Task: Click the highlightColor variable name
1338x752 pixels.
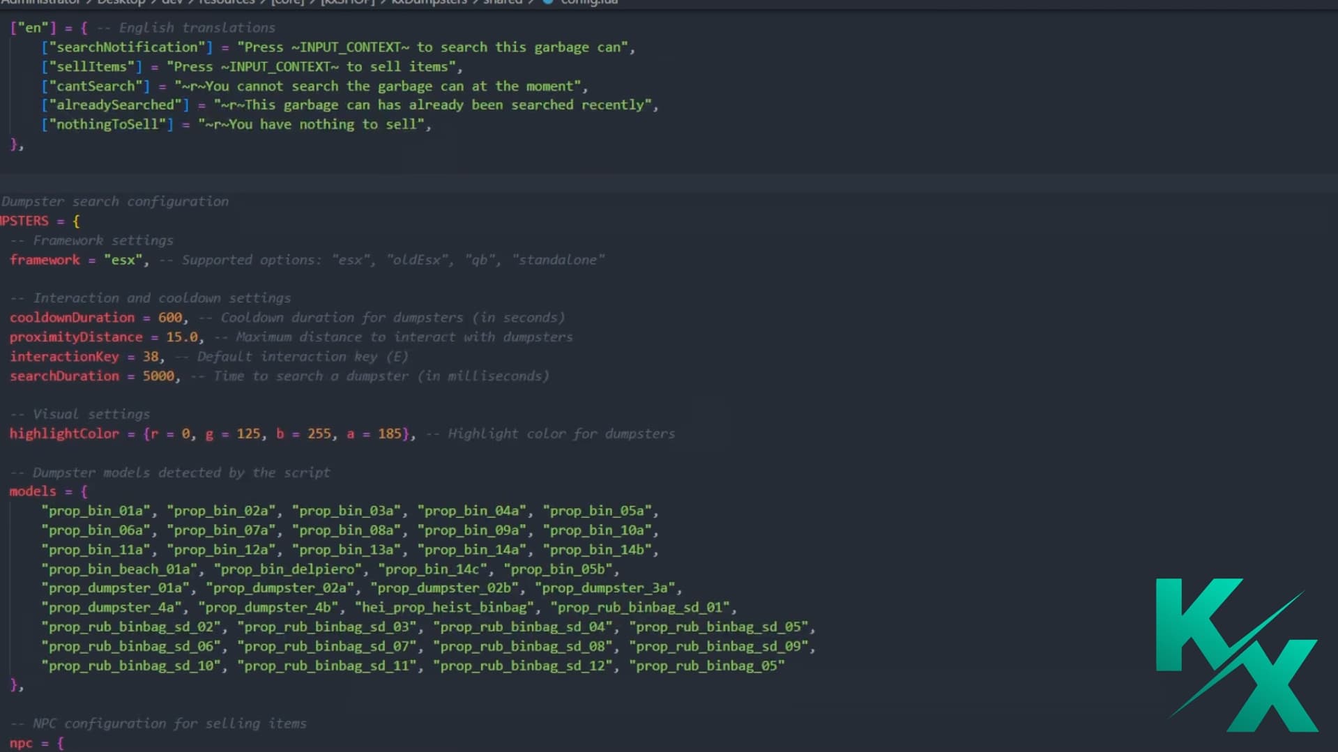Action: 64,433
